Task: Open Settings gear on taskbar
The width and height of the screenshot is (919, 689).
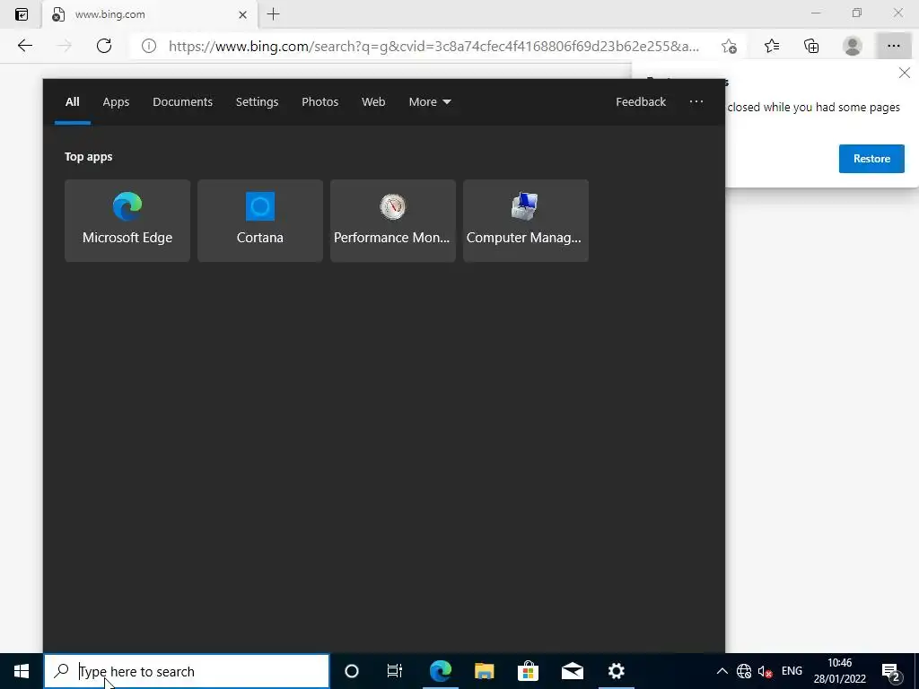Action: (x=616, y=671)
